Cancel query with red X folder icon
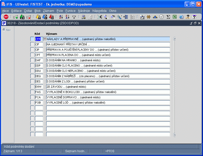Viewport: 203px width, 156px height. click(51, 17)
